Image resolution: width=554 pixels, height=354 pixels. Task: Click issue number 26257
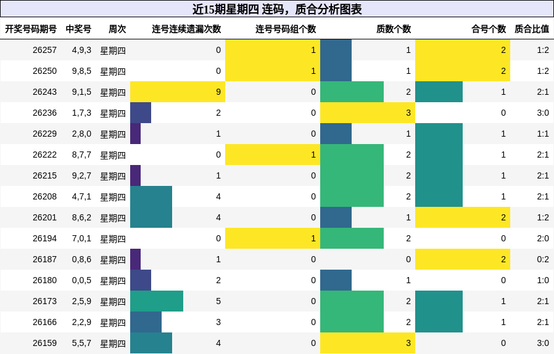pos(44,50)
